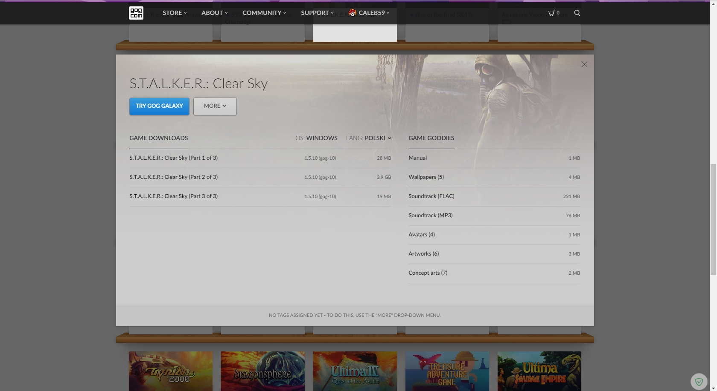The height and width of the screenshot is (391, 717).
Task: Click the 3.9 GB size of Part 2
Action: pyautogui.click(x=384, y=177)
